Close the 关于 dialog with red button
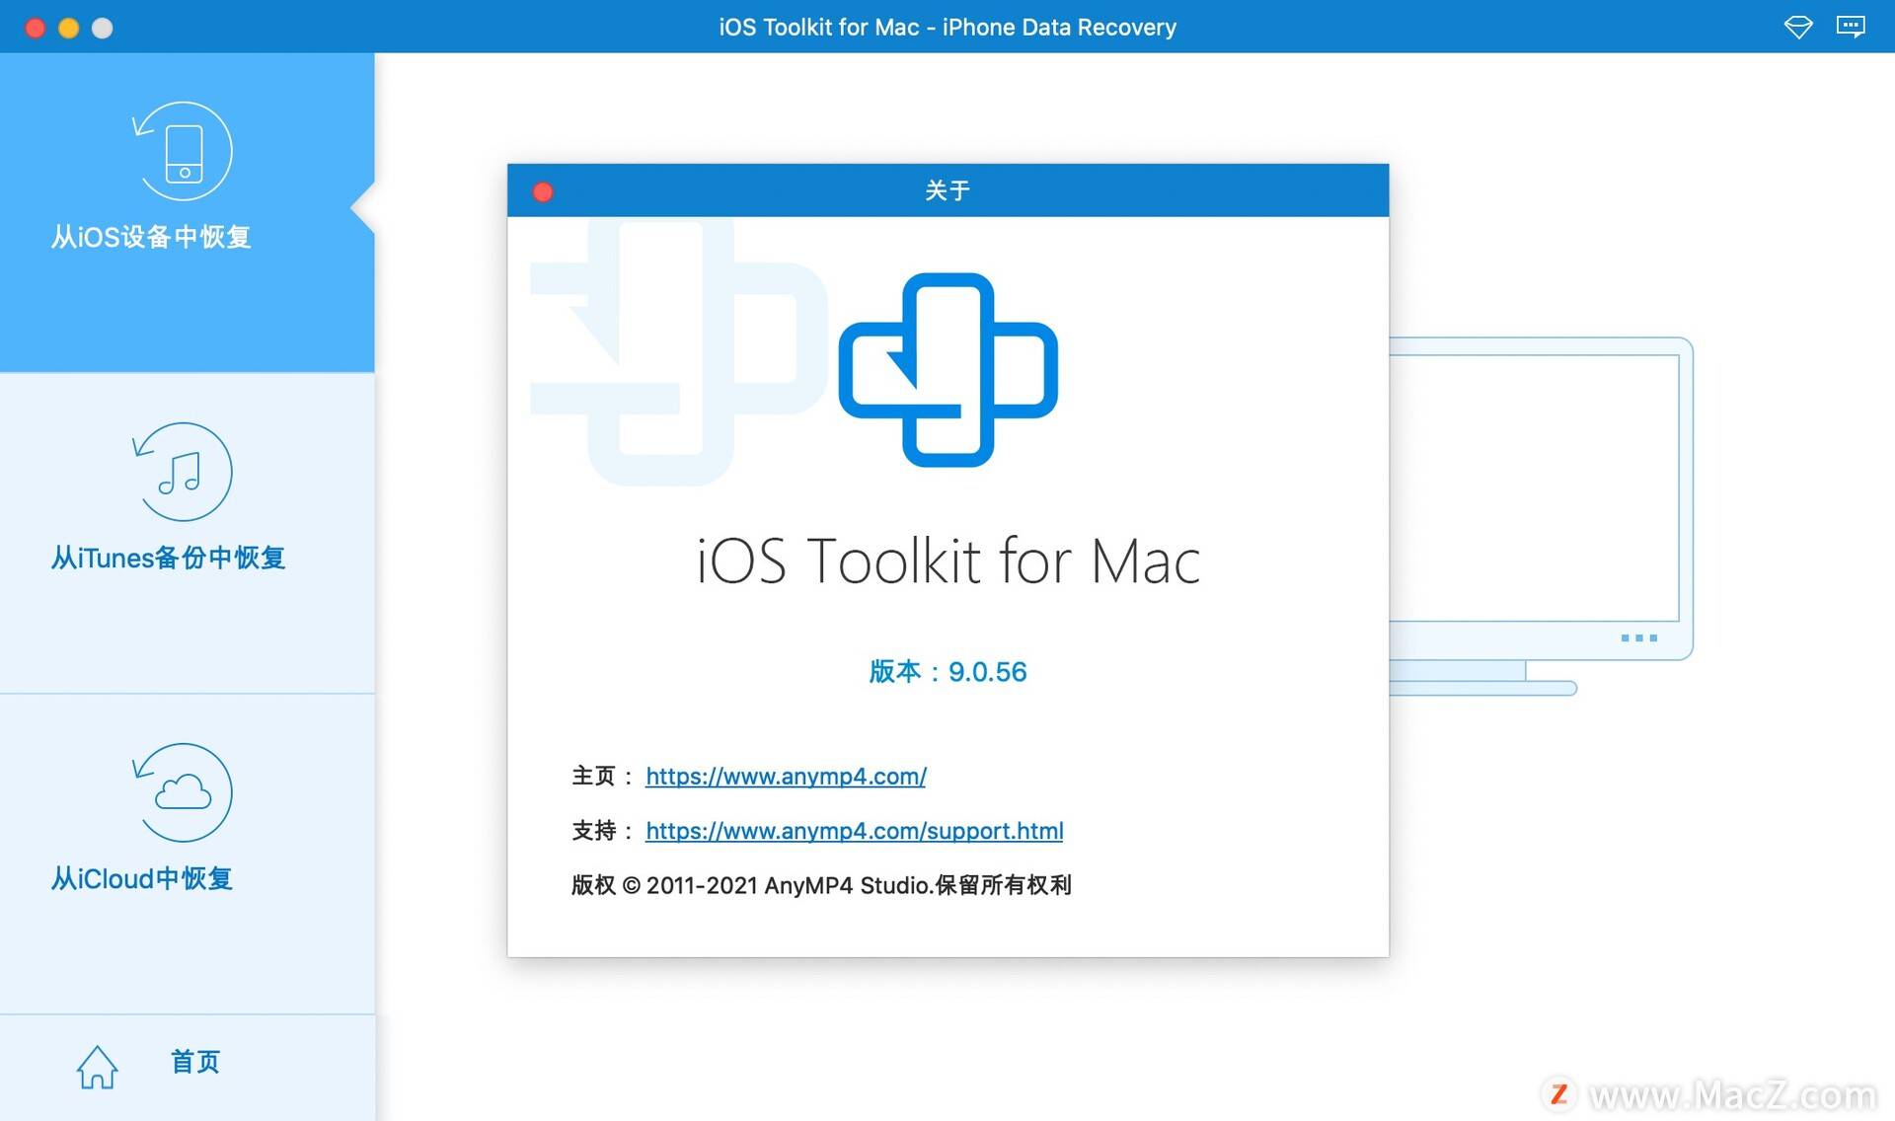This screenshot has height=1121, width=1895. click(x=542, y=190)
